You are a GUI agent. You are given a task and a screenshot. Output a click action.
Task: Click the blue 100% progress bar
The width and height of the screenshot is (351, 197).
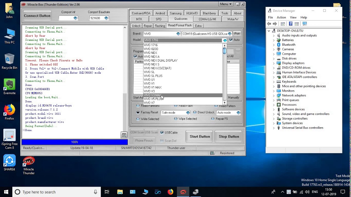point(75,142)
